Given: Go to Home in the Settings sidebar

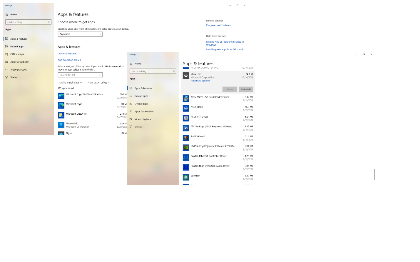Looking at the screenshot, I should (x=137, y=64).
